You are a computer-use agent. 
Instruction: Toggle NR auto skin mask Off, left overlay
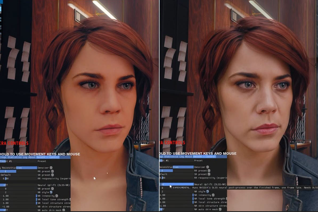(18, 210)
